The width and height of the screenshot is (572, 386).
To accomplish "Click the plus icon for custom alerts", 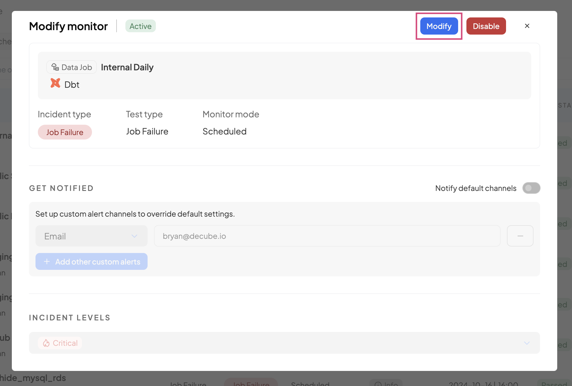I will point(47,262).
